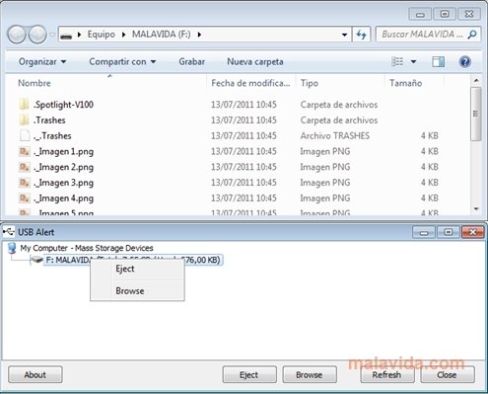
Task: Select My Computer - Mass Storage Devices node
Action: (87, 248)
